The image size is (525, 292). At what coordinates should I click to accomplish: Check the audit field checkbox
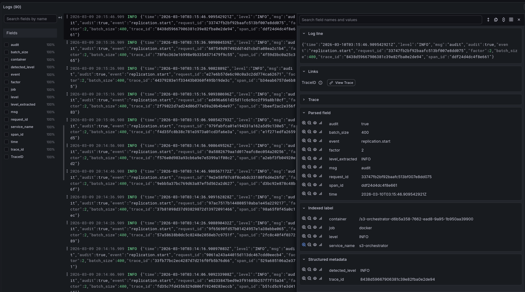click(x=6, y=45)
